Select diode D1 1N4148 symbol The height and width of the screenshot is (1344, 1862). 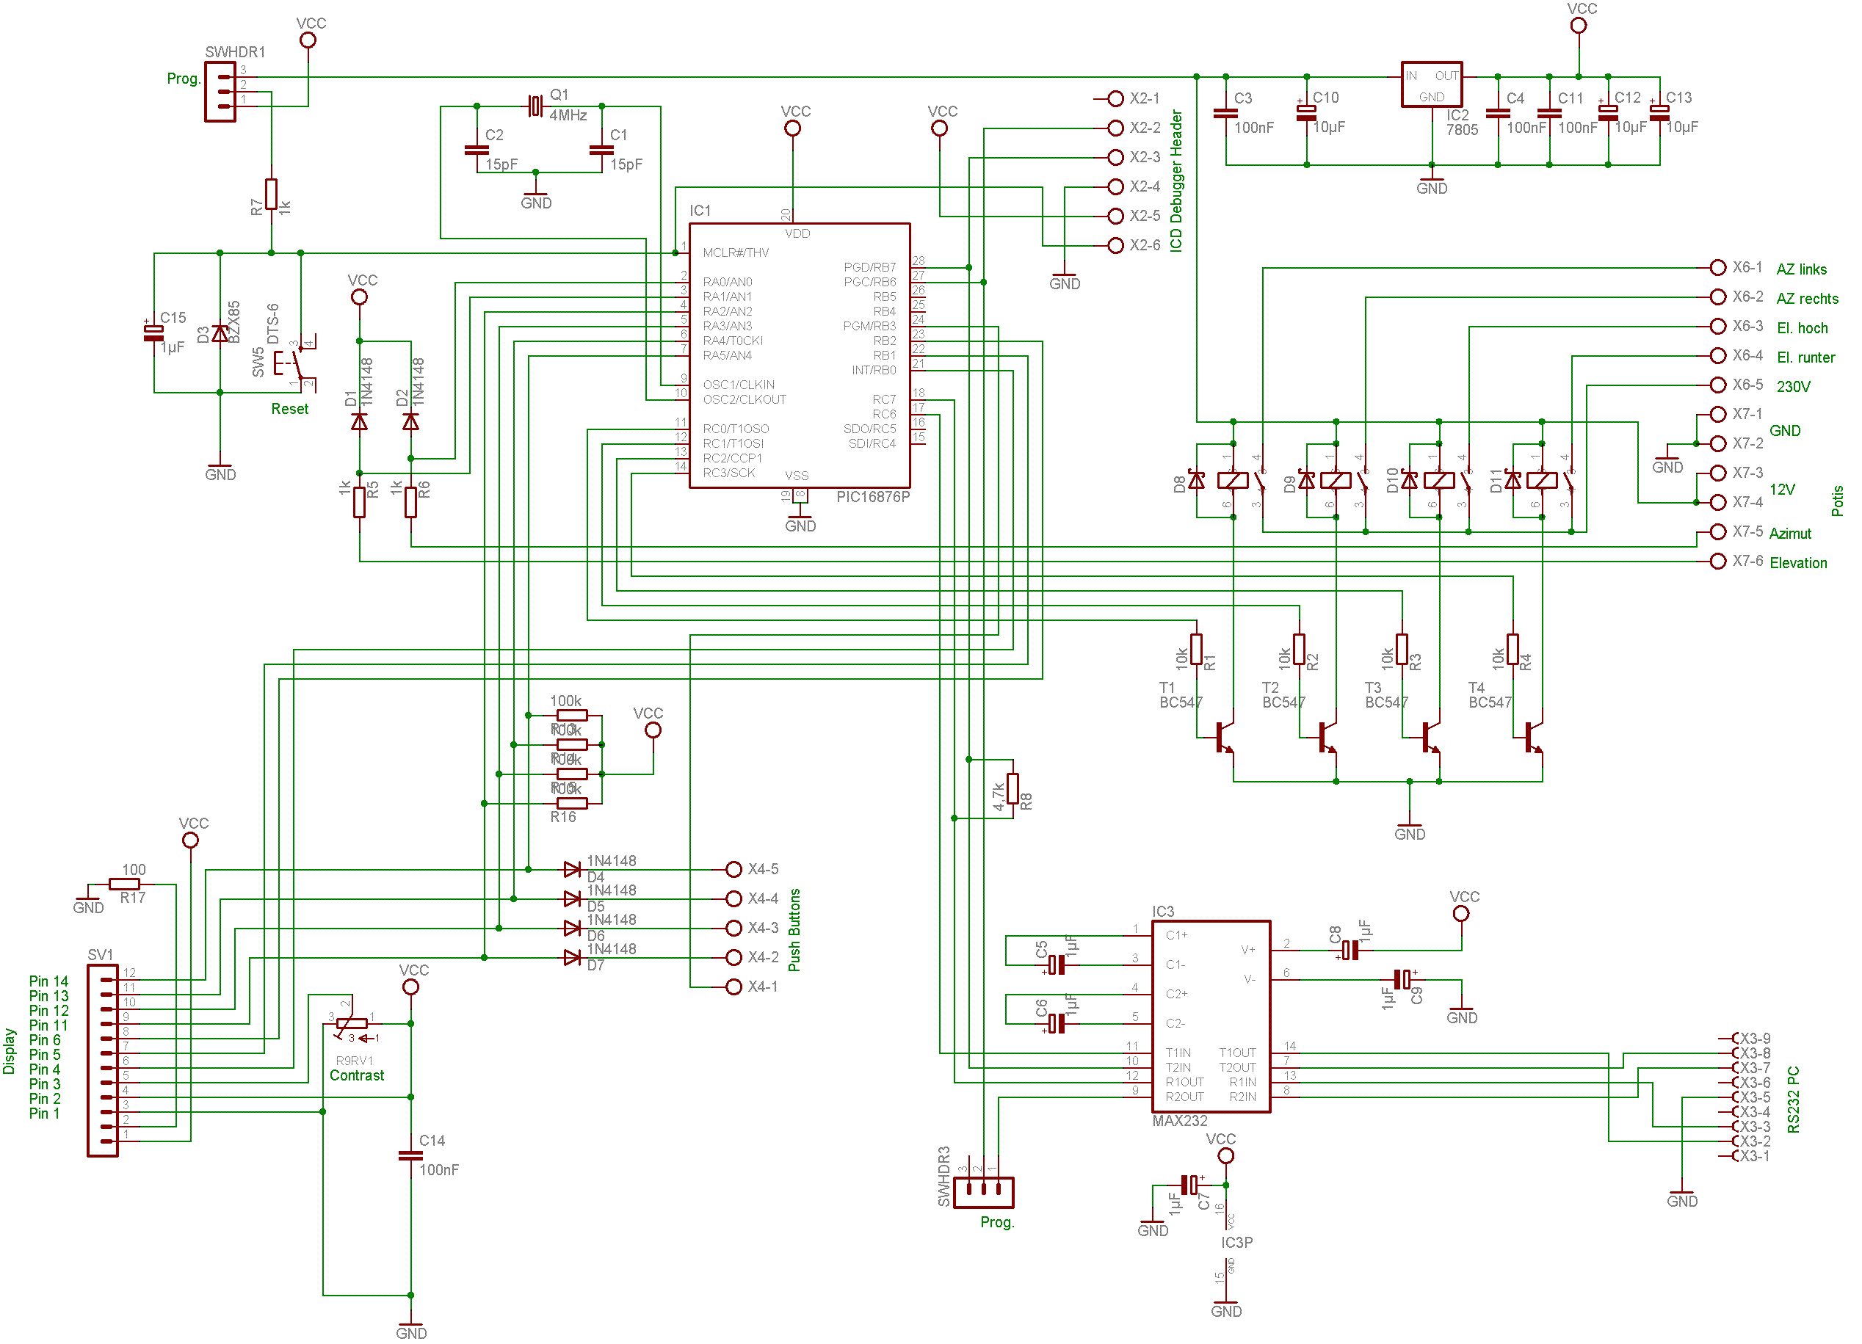tap(359, 421)
